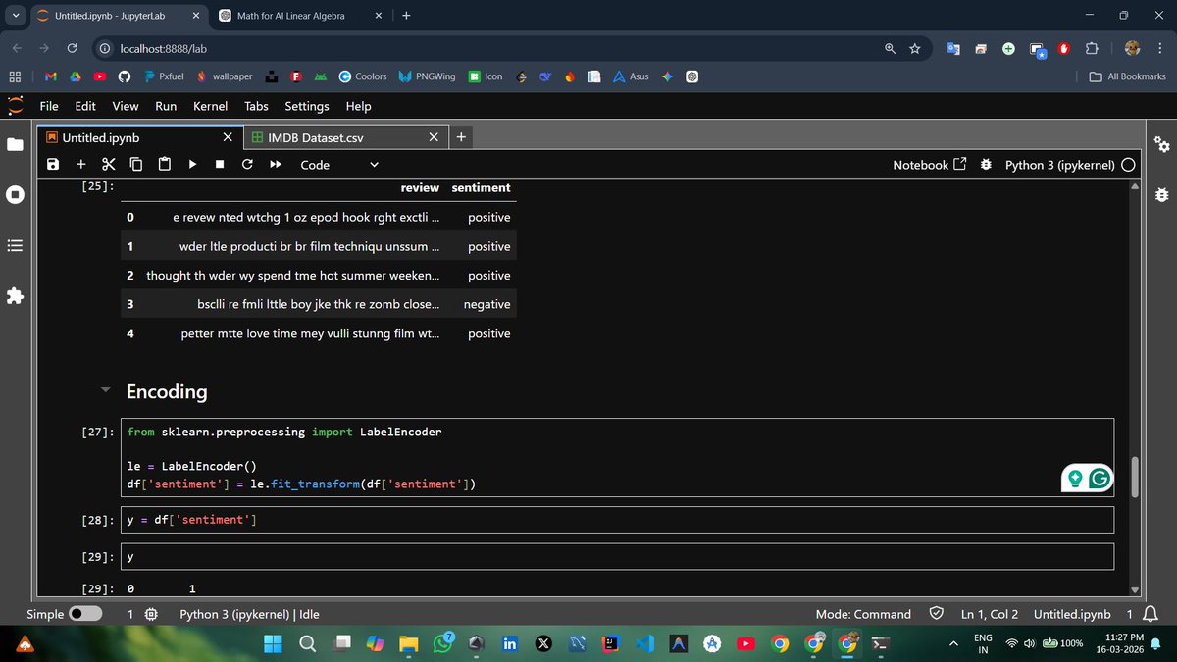Open the Run menu
The image size is (1177, 662).
[x=166, y=106]
